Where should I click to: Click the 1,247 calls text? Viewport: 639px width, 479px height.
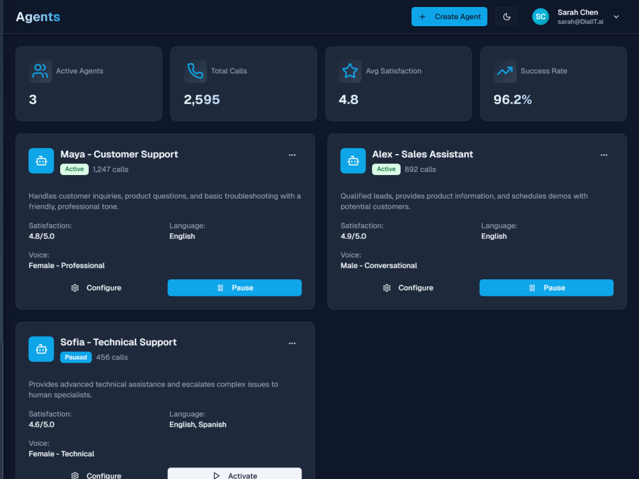pyautogui.click(x=111, y=169)
